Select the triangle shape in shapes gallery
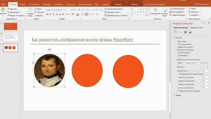Screen dimensions: 211x119 (132, 12)
